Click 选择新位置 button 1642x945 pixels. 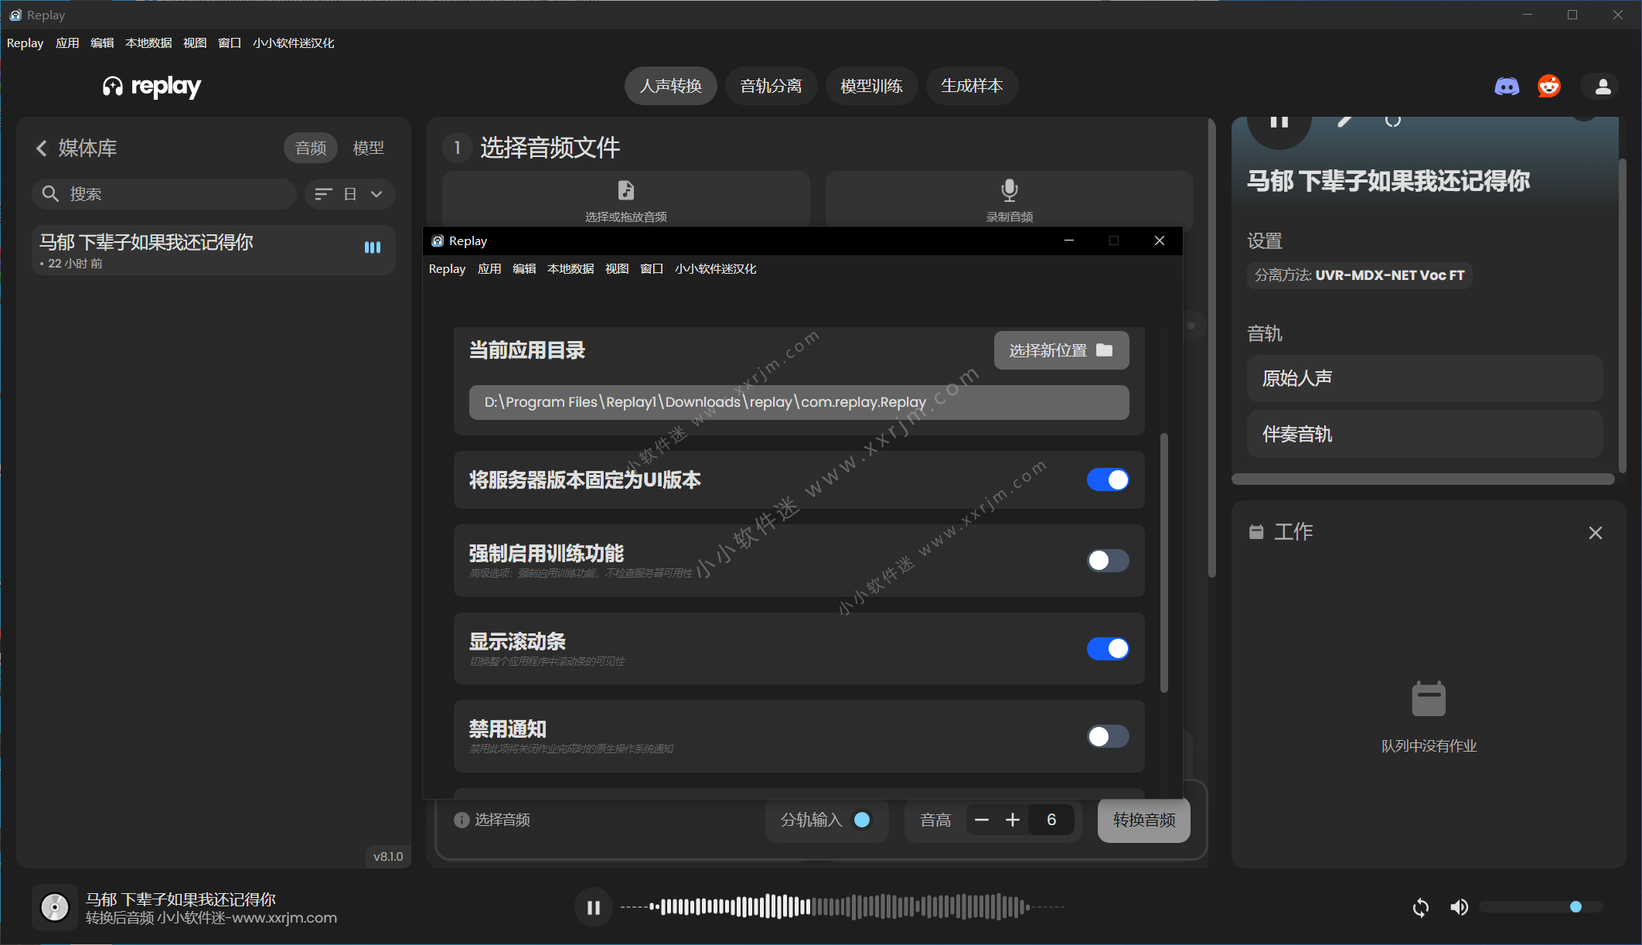pyautogui.click(x=1061, y=350)
